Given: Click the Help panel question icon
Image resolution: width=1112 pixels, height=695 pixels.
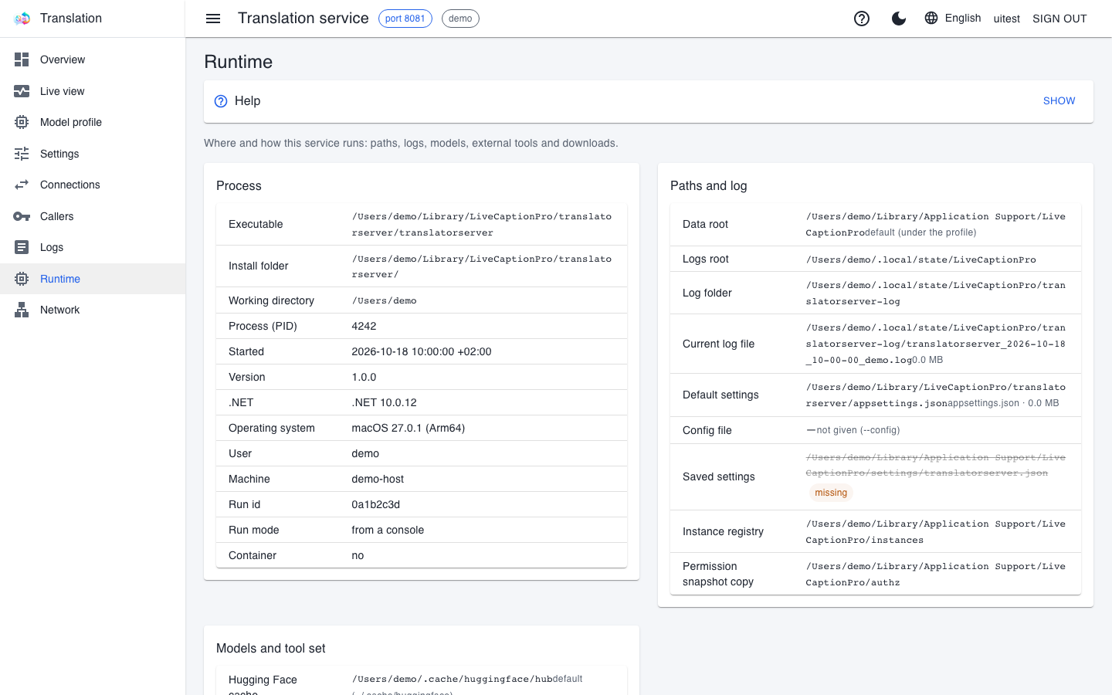Looking at the screenshot, I should tap(221, 101).
